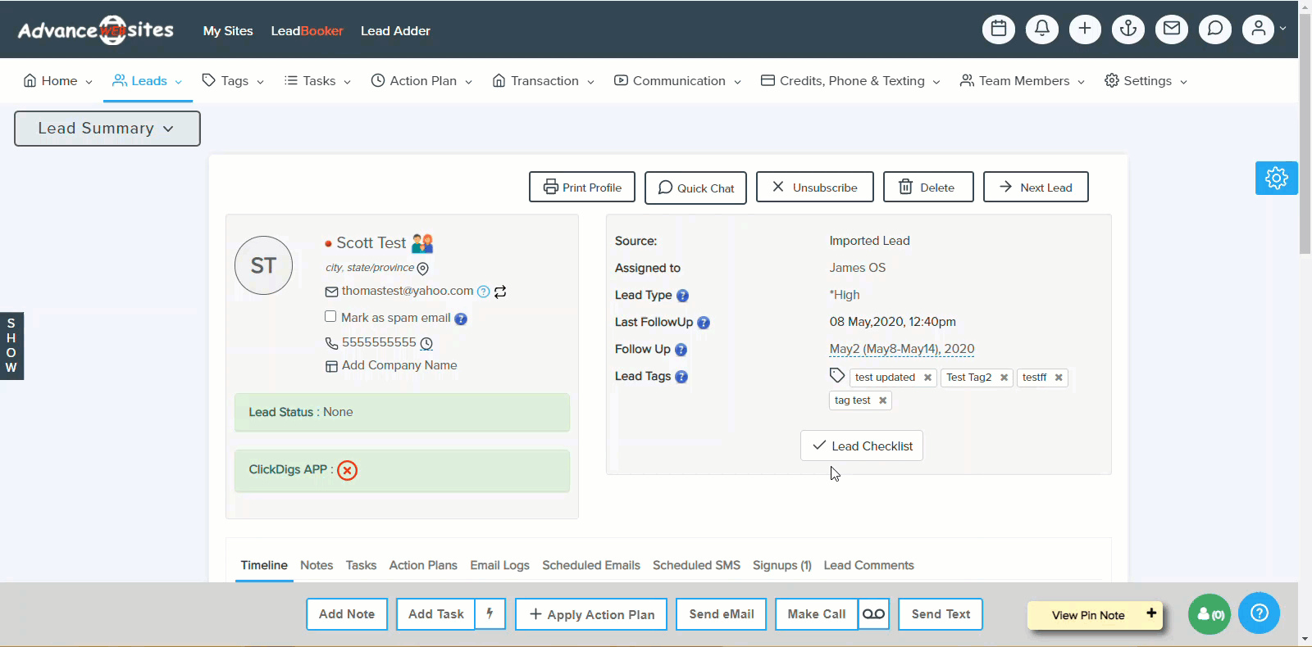The image size is (1312, 647).
Task: Open the user account profile dropdown
Action: [x=1263, y=29]
